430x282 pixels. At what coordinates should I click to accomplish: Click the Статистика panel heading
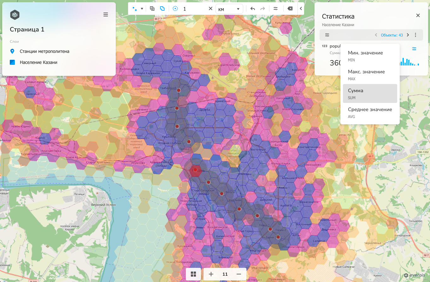338,16
